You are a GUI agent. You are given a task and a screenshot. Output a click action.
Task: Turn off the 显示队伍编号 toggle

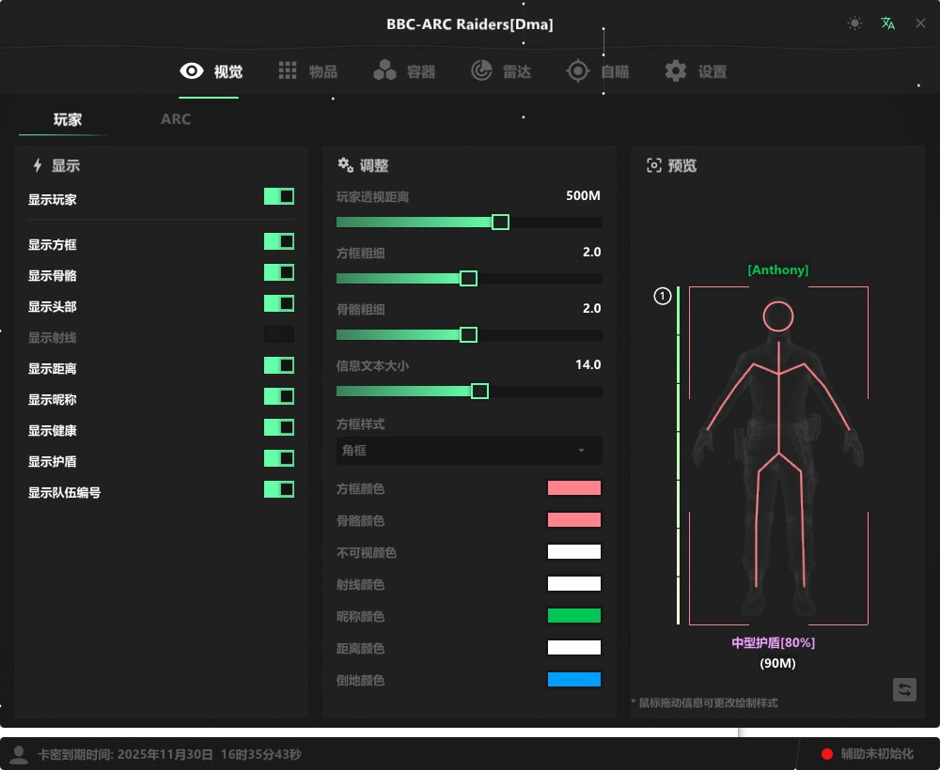279,489
